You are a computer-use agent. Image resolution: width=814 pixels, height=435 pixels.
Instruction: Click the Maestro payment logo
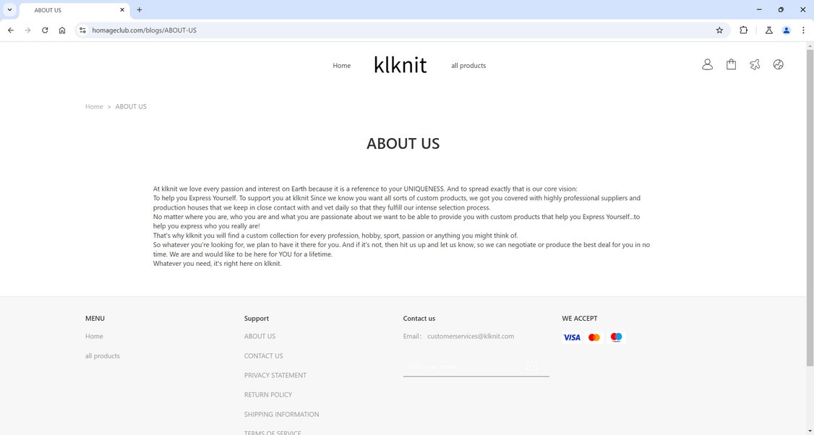[616, 337]
